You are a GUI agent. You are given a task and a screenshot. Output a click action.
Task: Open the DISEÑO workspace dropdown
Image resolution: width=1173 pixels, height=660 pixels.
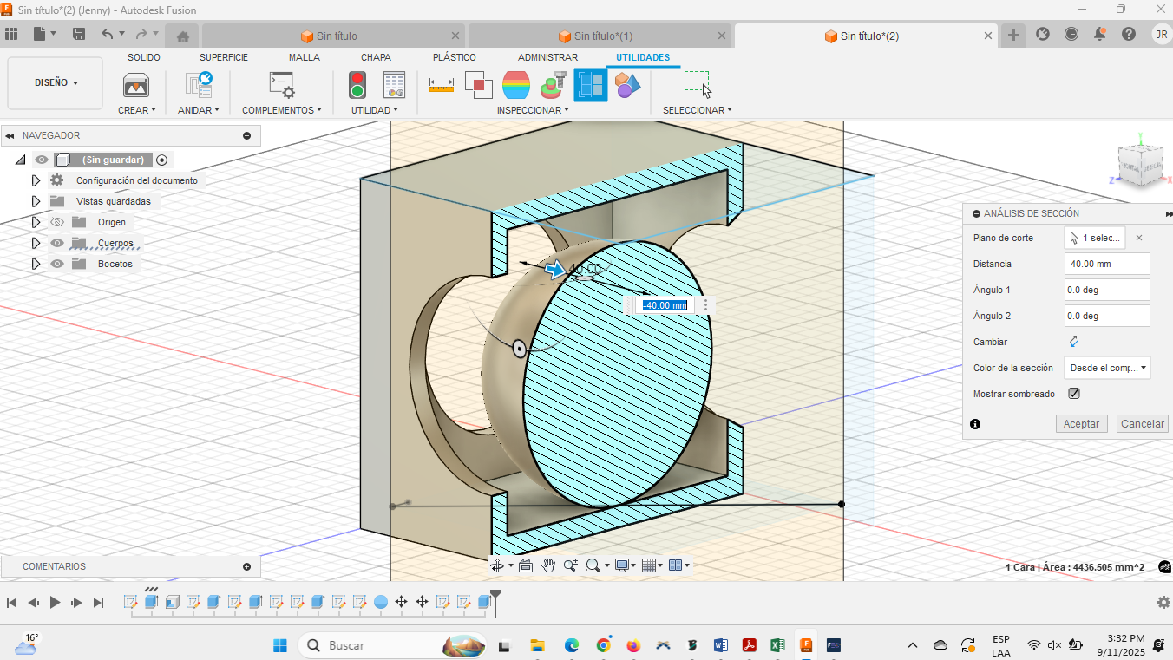(x=56, y=83)
